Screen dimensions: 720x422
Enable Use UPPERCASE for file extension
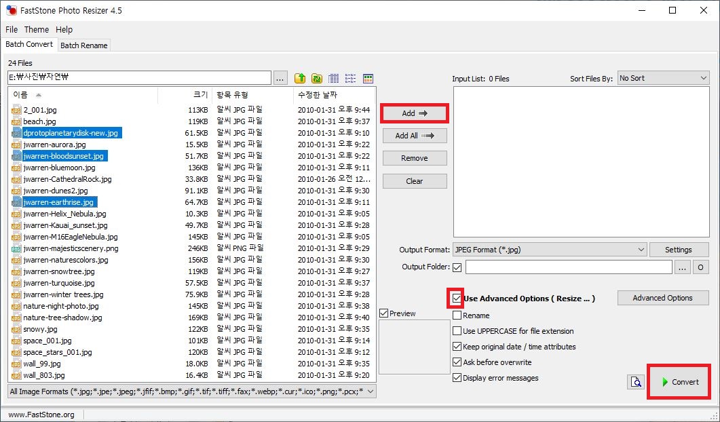tap(457, 331)
